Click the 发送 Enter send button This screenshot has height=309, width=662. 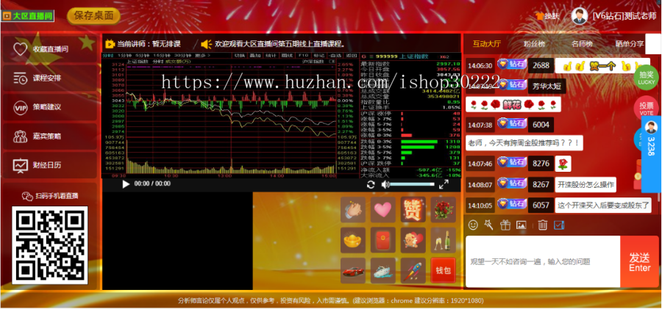639,261
